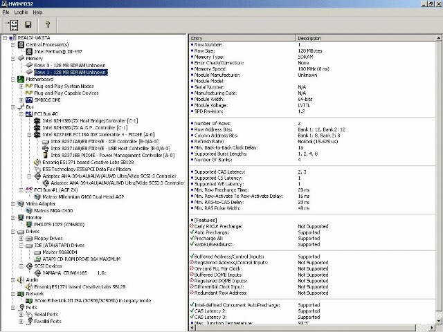Select Intel 82443BX/ZX A.G.P. Controller entry
This screenshot has height=332, width=443.
coord(84,127)
